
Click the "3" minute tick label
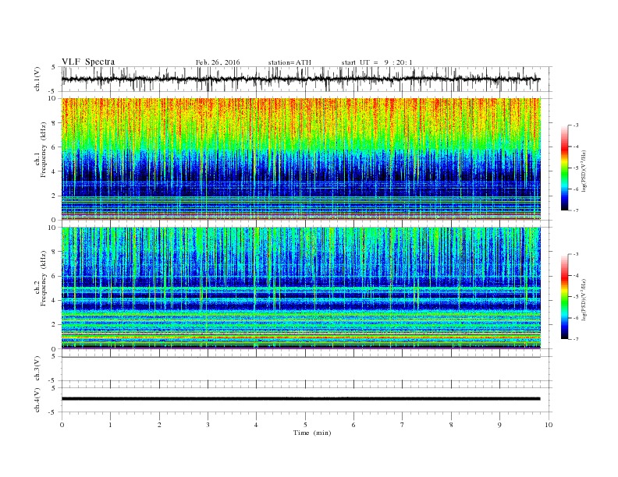208,425
